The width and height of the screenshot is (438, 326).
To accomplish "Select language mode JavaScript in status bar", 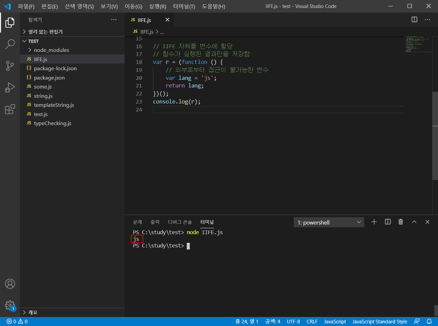I will coord(335,321).
